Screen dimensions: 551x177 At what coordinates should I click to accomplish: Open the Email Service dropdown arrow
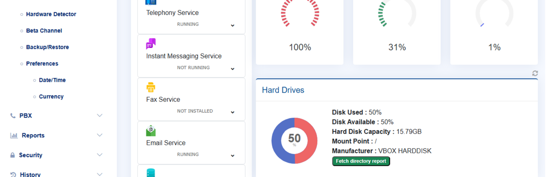[233, 156]
